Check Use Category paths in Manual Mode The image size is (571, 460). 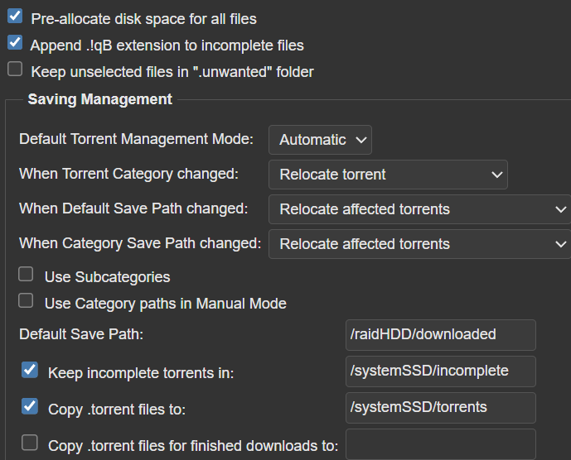coord(27,301)
